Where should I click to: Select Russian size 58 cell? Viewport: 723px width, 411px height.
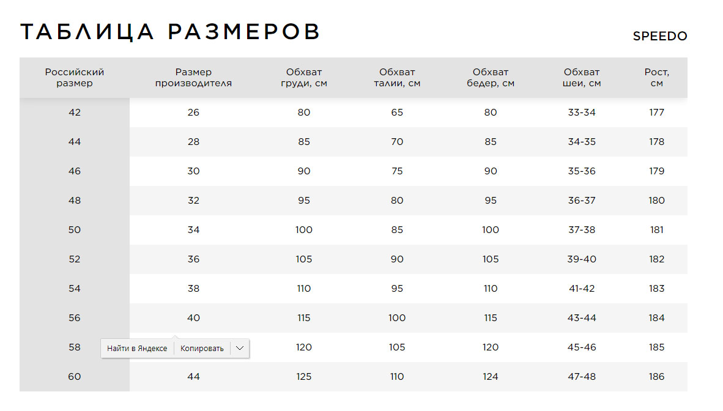(x=75, y=347)
